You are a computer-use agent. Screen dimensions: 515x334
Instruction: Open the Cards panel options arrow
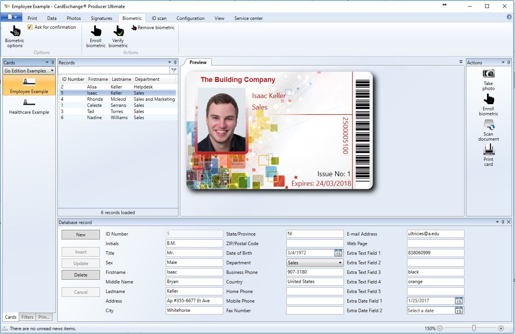[x=47, y=62]
